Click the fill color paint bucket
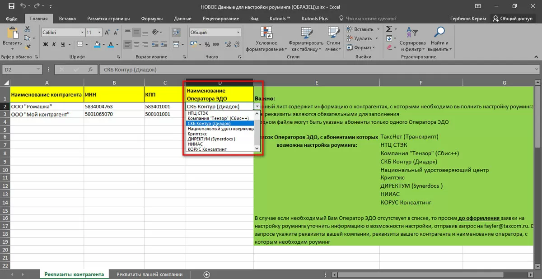Image resolution: width=542 pixels, height=279 pixels. point(98,45)
